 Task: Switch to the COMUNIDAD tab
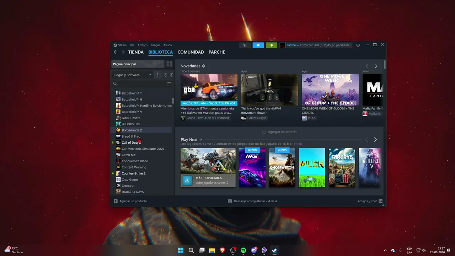191,52
